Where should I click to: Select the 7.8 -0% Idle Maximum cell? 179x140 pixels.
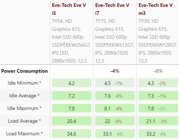click(158, 108)
